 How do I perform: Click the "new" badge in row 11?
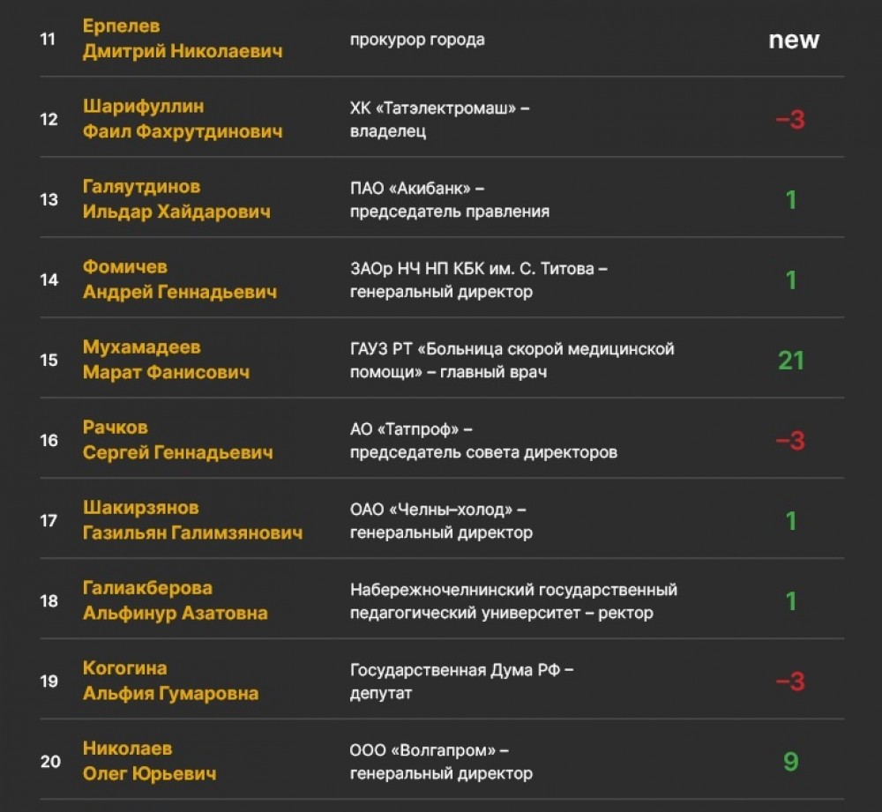tap(794, 41)
